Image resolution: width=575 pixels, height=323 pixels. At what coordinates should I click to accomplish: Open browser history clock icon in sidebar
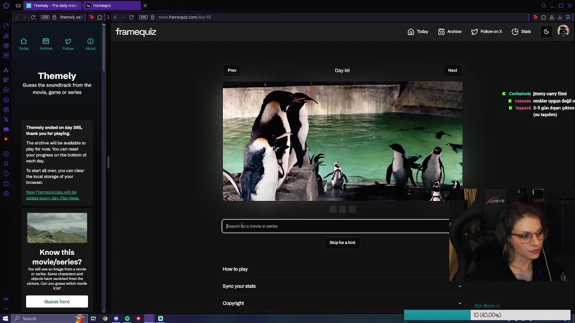click(6, 174)
